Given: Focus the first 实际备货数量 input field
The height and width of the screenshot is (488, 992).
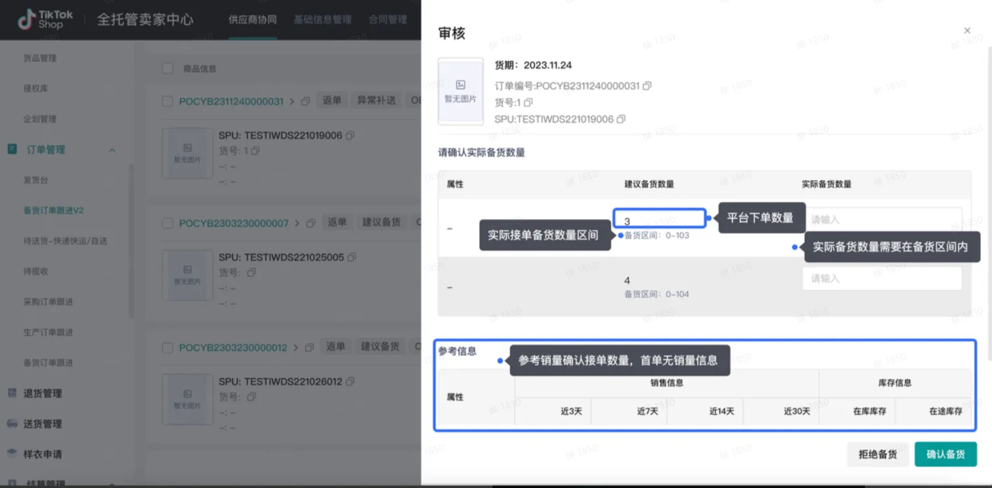Looking at the screenshot, I should 882,220.
